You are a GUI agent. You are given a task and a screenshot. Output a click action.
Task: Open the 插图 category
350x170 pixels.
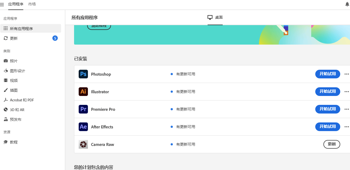(x=31, y=90)
